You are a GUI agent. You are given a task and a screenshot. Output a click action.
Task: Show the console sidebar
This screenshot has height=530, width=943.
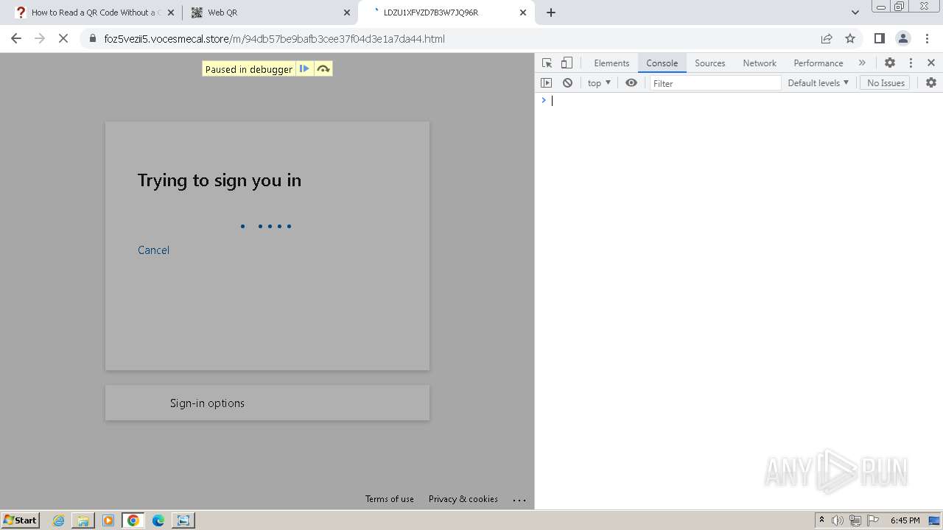click(546, 83)
